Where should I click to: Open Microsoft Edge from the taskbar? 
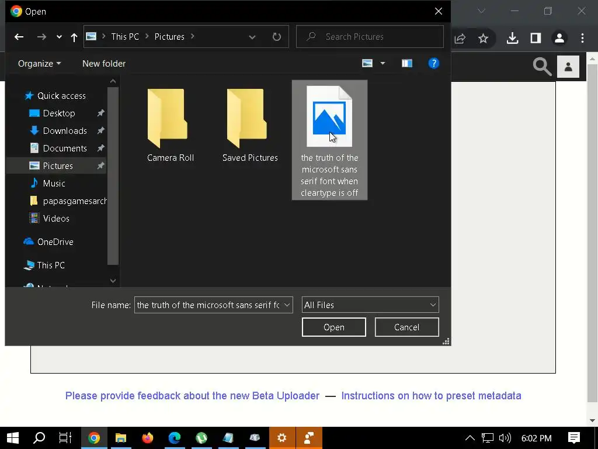pos(175,438)
